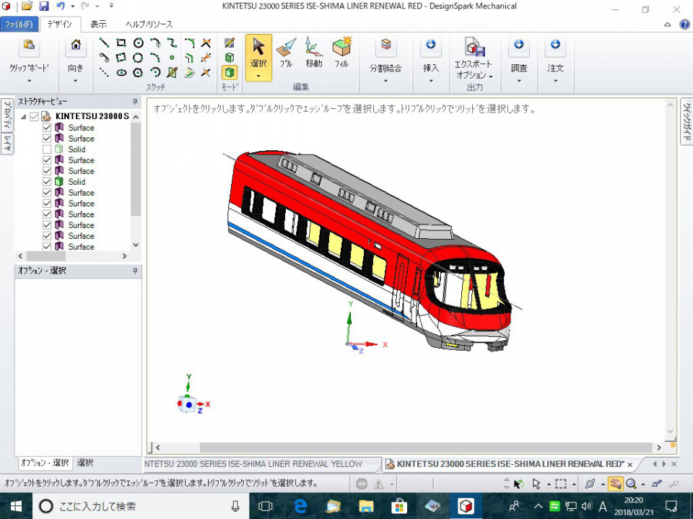Activate the 移動 (Move) tool
Viewport: 693px width, 519px height.
[x=313, y=53]
